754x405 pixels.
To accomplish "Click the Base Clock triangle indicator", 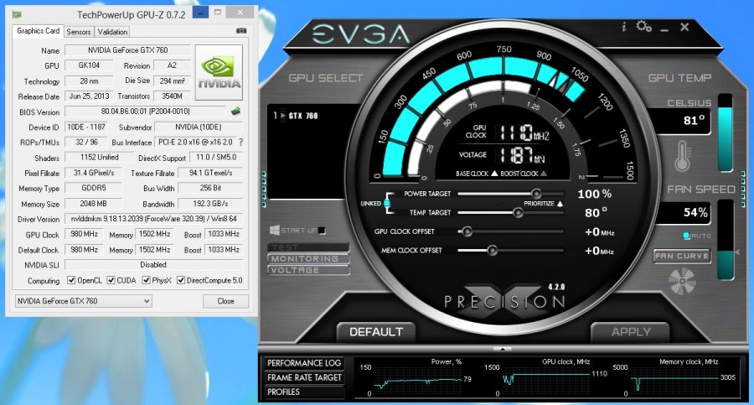I will coord(493,174).
